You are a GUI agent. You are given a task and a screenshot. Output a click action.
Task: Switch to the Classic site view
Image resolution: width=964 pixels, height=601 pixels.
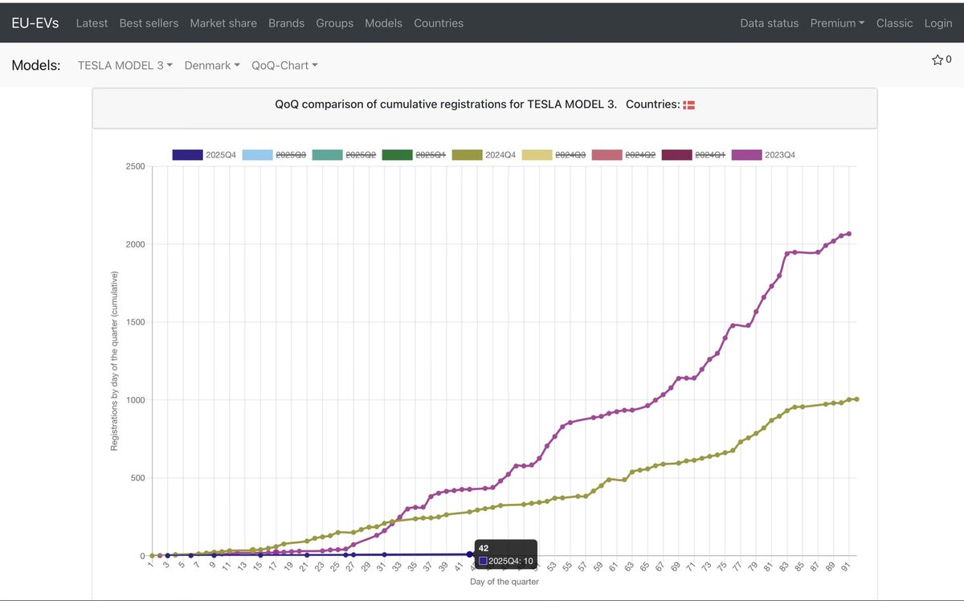tap(894, 23)
